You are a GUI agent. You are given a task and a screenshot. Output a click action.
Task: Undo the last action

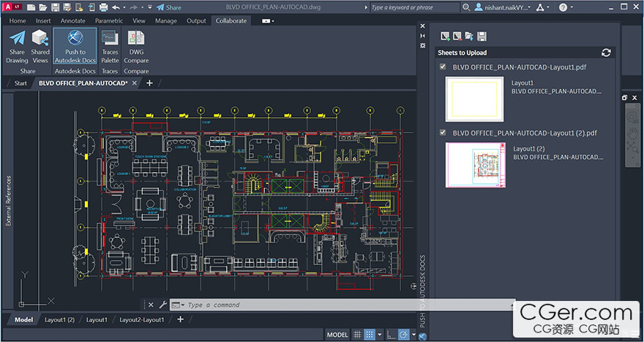[x=116, y=7]
